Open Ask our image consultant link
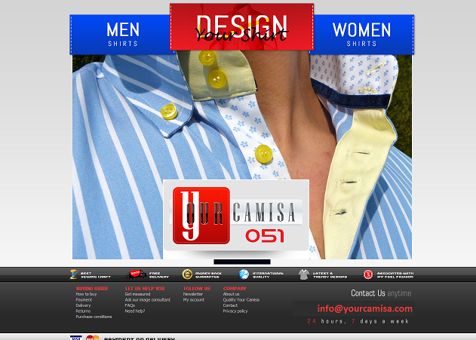The height and width of the screenshot is (340, 476). pyautogui.click(x=148, y=299)
